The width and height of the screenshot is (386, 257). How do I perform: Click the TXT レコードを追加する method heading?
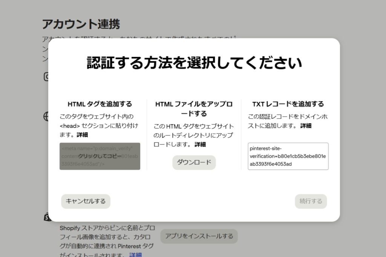(x=288, y=104)
